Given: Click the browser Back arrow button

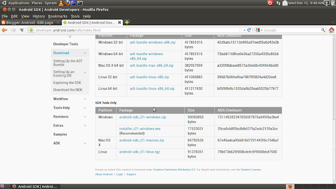Looking at the screenshot, I should coord(5,30).
